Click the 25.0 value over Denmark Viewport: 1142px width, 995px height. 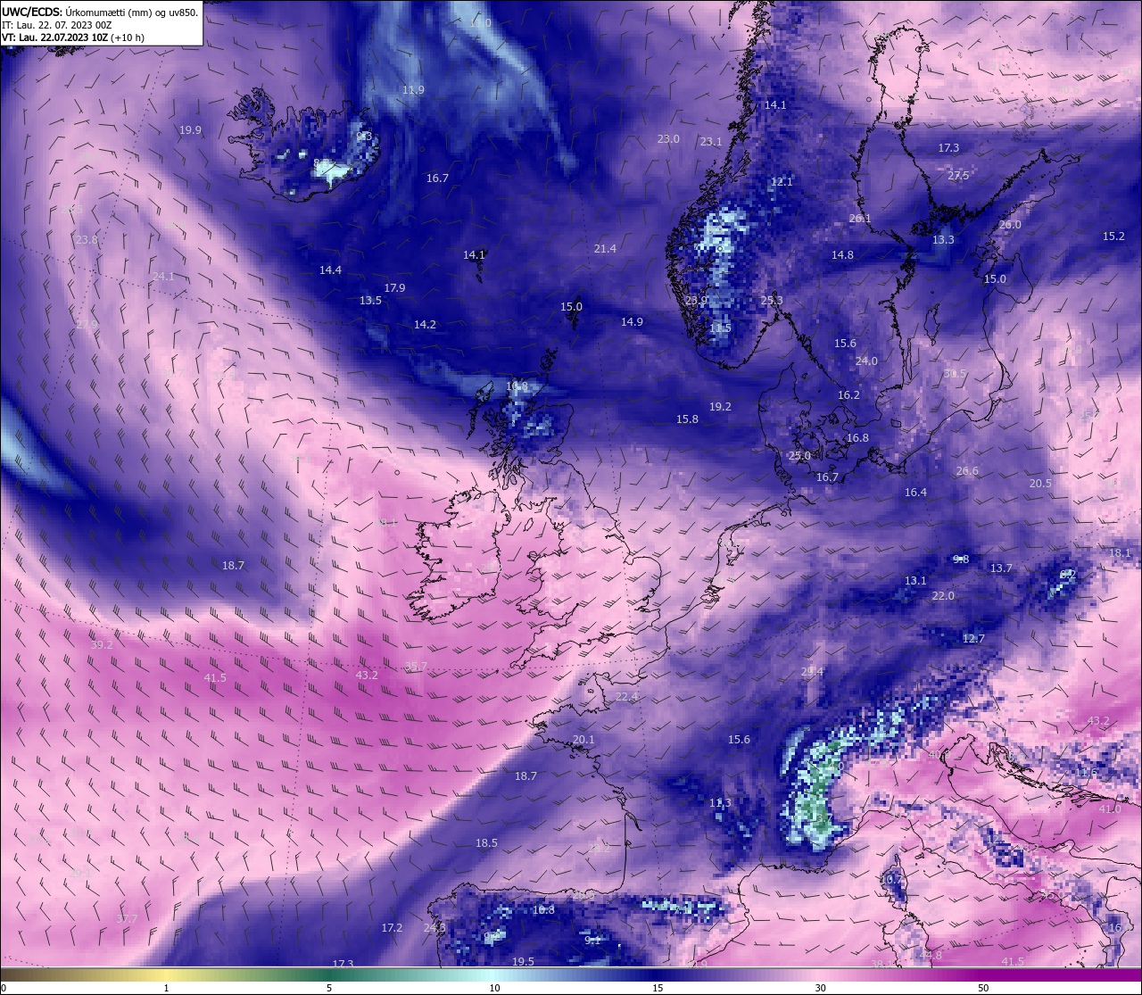[x=799, y=456]
